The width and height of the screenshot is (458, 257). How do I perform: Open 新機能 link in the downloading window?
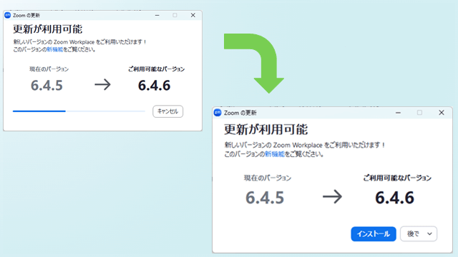(55, 49)
